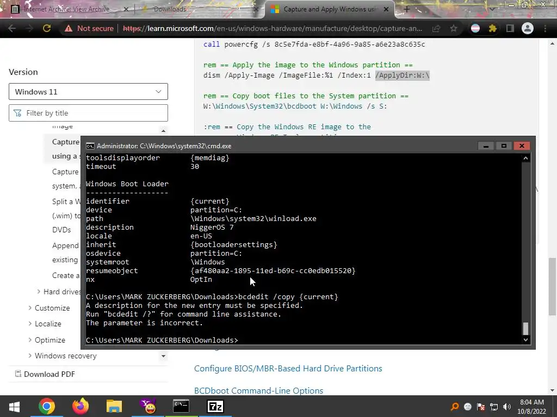This screenshot has height=417, width=557.
Task: Expand the Hard drives tree node
Action: (x=39, y=292)
